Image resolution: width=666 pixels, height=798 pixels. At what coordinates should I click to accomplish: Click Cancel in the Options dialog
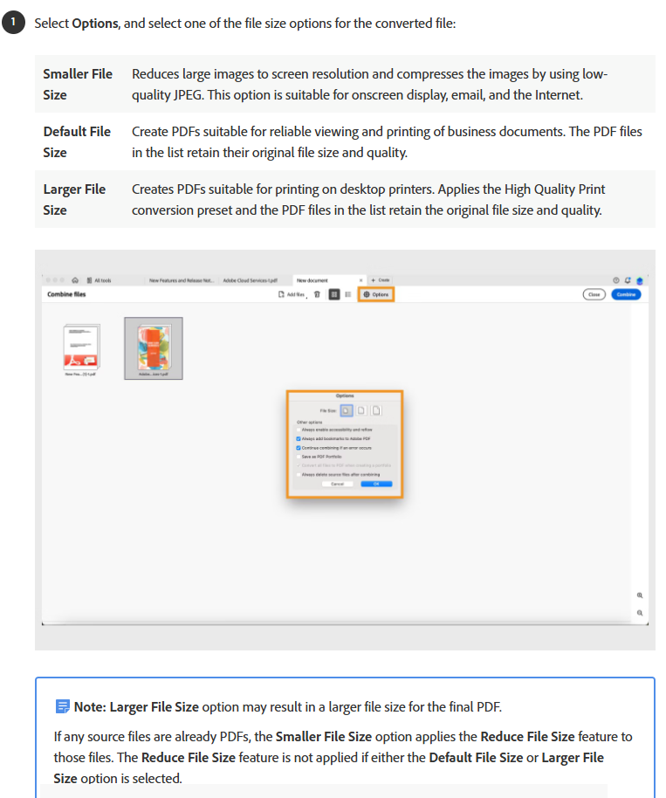(337, 484)
